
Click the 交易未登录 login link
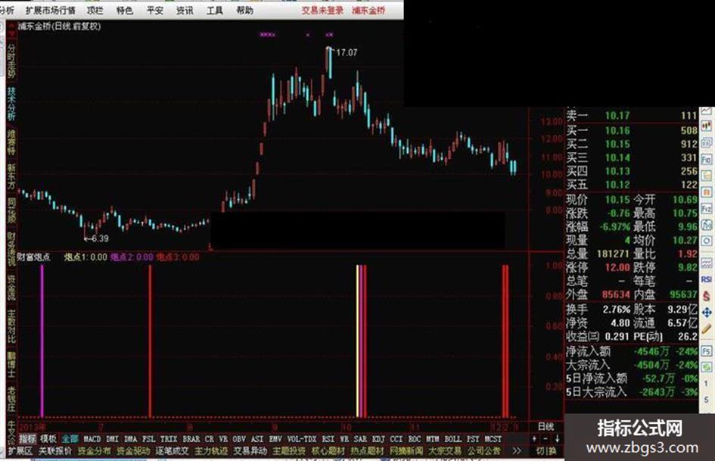(322, 10)
